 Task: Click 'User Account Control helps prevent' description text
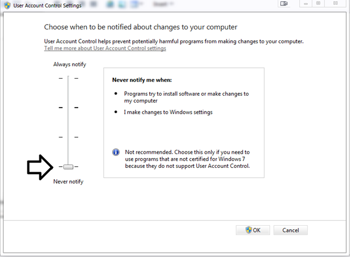point(174,41)
